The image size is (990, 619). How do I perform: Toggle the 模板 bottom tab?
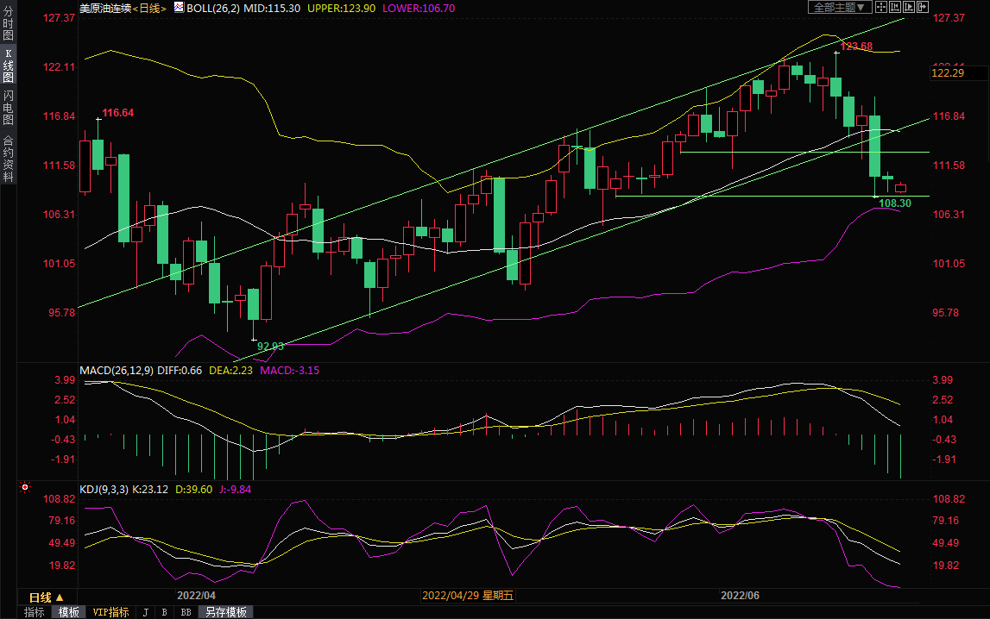69,612
